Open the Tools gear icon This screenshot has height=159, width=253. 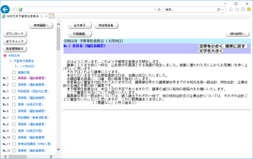pyautogui.click(x=243, y=10)
